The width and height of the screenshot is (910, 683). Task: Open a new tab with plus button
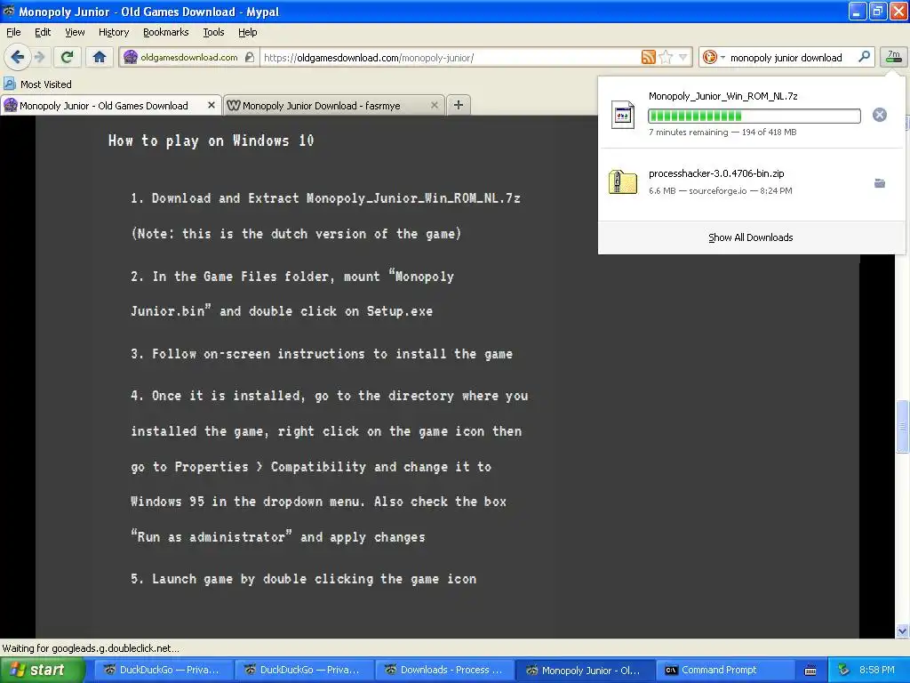459,105
